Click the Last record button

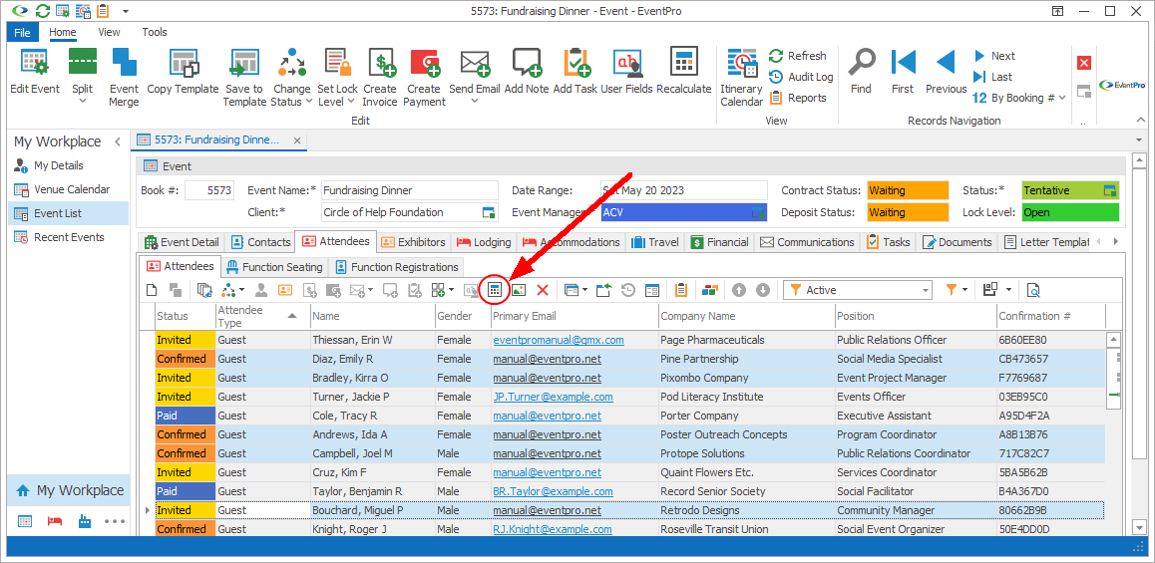[x=992, y=77]
